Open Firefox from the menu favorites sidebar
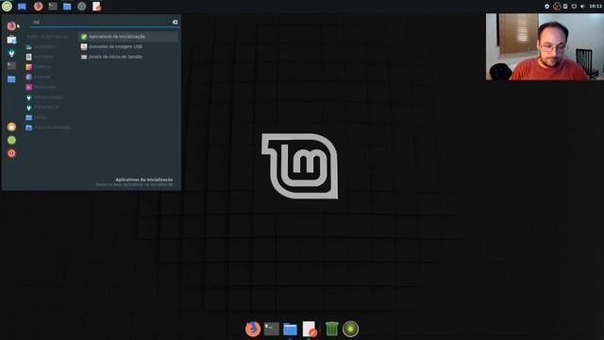The height and width of the screenshot is (340, 604). pos(11,25)
